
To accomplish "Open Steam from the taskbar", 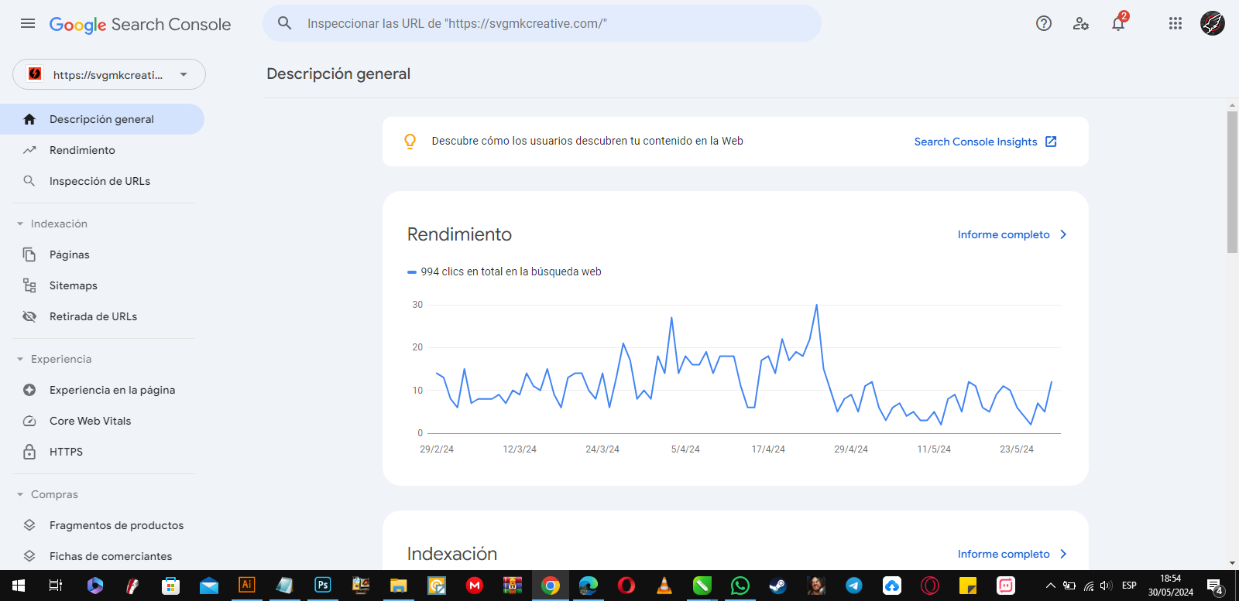I will 778,586.
